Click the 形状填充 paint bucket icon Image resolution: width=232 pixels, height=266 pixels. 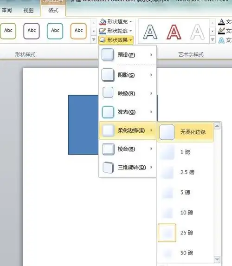[103, 22]
